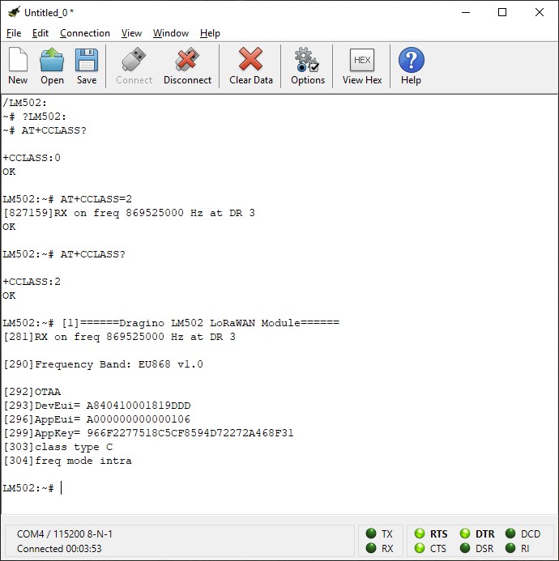Image resolution: width=559 pixels, height=561 pixels.
Task: Maximize the CoolTerm window
Action: [x=502, y=12]
